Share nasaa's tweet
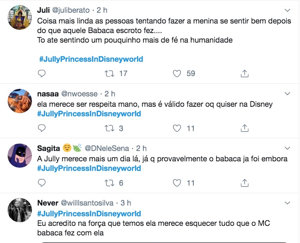Viewport: 300px width, 243px height. pyautogui.click(x=245, y=128)
